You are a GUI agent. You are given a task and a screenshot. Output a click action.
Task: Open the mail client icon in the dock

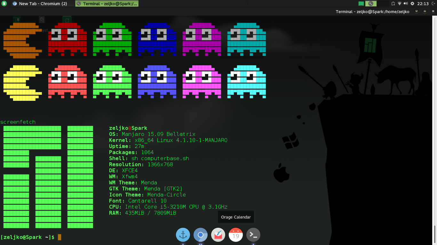[x=218, y=235]
